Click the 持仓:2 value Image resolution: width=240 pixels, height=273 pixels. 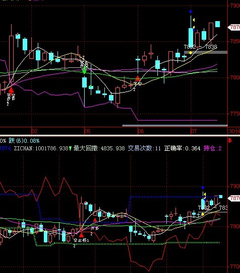click(x=213, y=148)
